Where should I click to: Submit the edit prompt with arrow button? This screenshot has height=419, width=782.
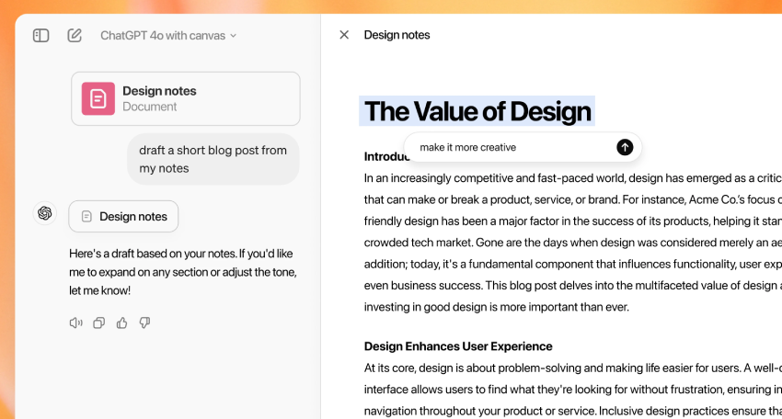click(x=625, y=147)
